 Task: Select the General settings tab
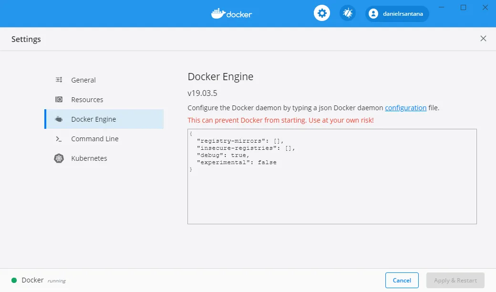104,80
